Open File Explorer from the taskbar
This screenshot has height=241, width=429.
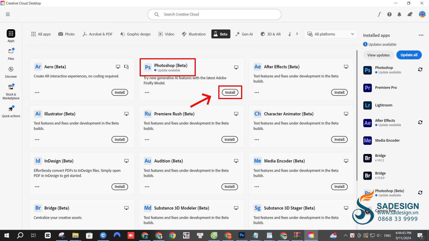click(75, 235)
